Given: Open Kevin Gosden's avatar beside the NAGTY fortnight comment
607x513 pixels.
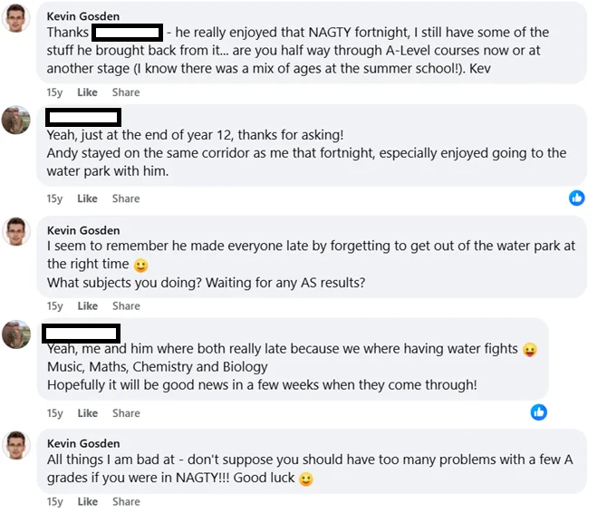Looking at the screenshot, I should (16, 17).
